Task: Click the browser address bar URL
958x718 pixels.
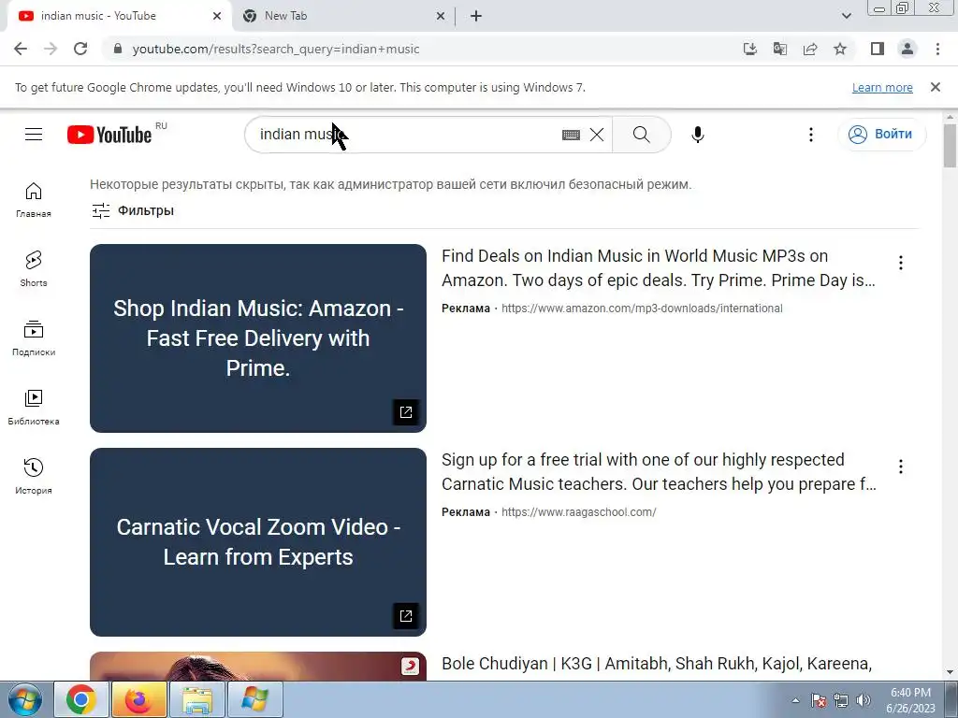Action: coord(276,49)
